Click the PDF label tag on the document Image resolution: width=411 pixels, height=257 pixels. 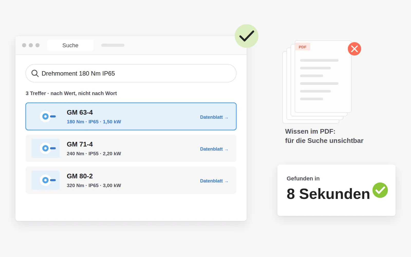click(x=303, y=47)
